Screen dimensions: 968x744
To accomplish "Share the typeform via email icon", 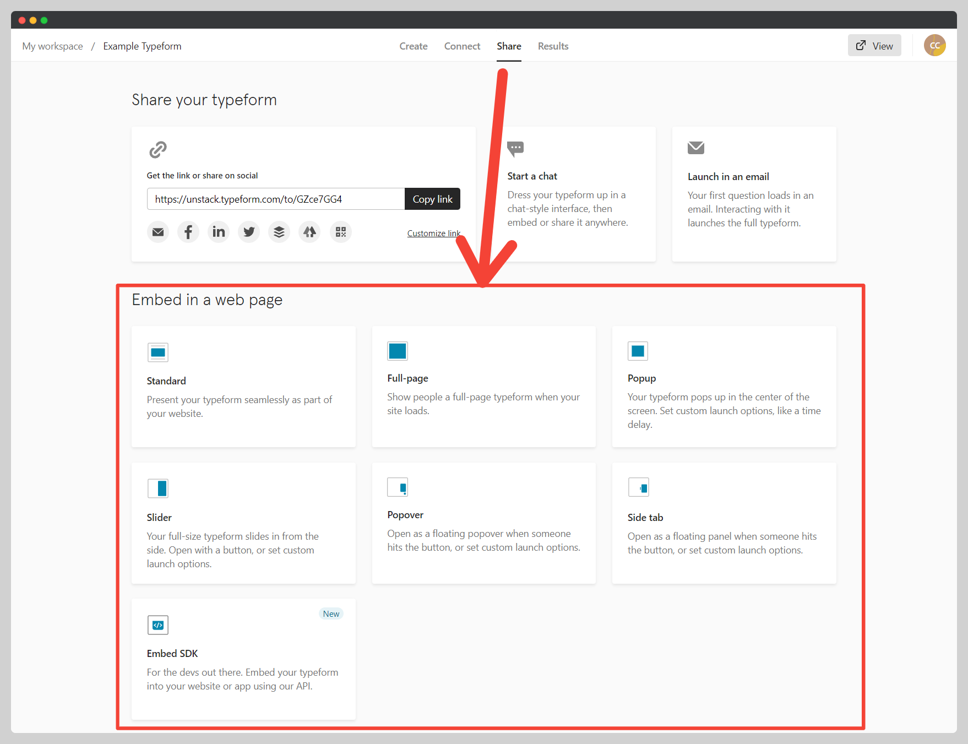I will (x=158, y=232).
